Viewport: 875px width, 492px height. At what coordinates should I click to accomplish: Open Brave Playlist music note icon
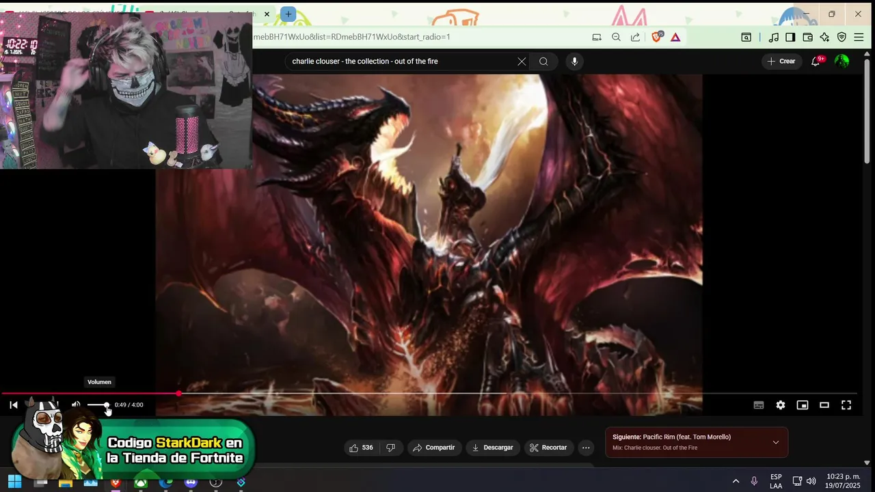[x=774, y=37]
